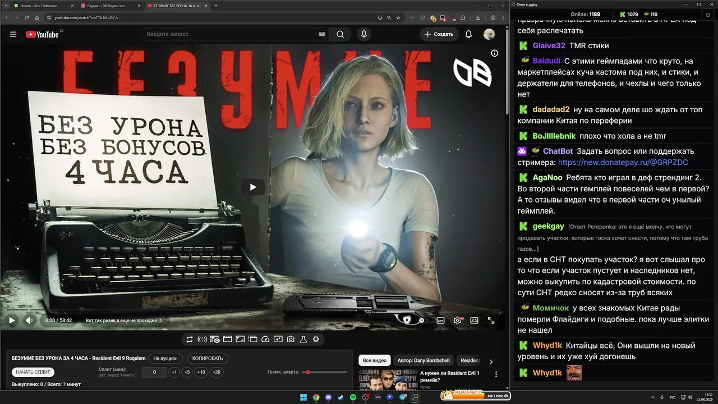Add +20 minutes to split
The image size is (718, 404).
[x=217, y=372]
